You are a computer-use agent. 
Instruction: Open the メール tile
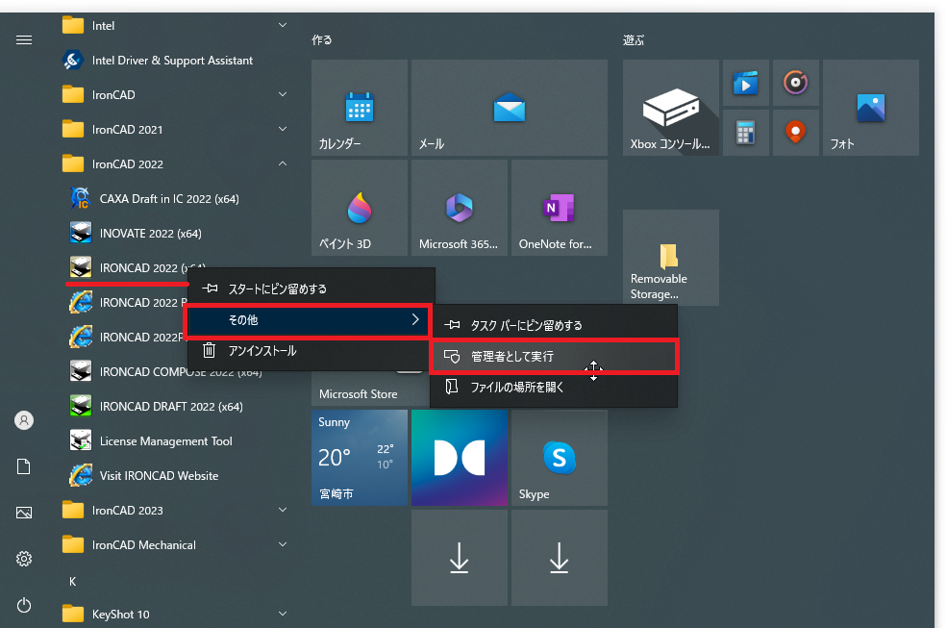coord(510,108)
